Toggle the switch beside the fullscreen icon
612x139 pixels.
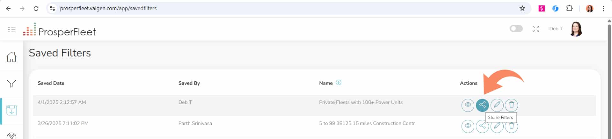[516, 29]
